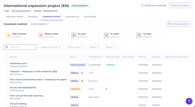The width and height of the screenshot is (195, 107).
Task: Toggle the select-all controls checkbox
Action: (x=6, y=57)
